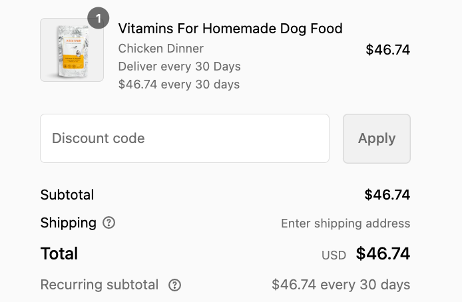Viewport: 462px width, 302px height.
Task: Click the Chicken Dinner variant text
Action: point(160,49)
